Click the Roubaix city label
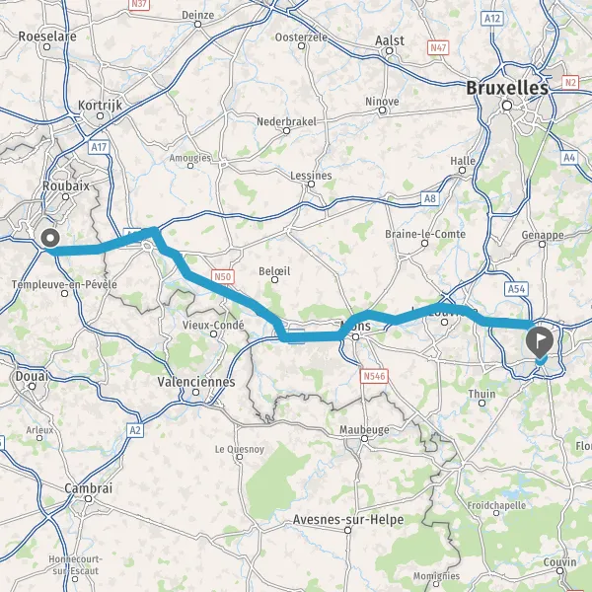The image size is (592, 592). coord(66,185)
